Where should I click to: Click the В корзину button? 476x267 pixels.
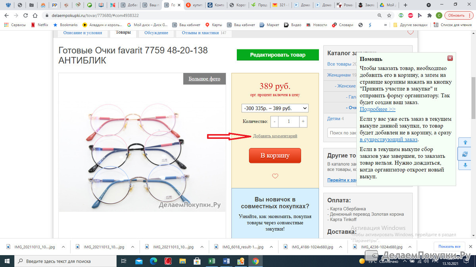(x=275, y=155)
